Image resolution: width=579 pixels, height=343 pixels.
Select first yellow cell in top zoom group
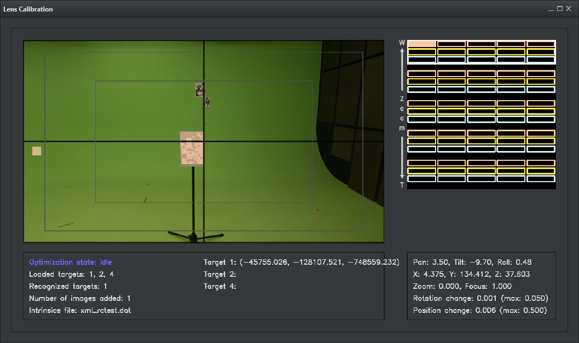click(422, 52)
